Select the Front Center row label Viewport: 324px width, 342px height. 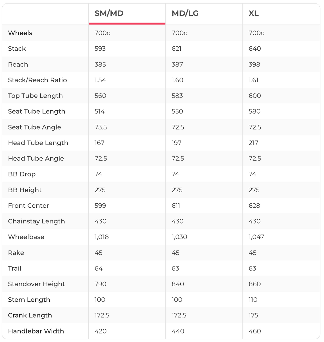point(28,206)
